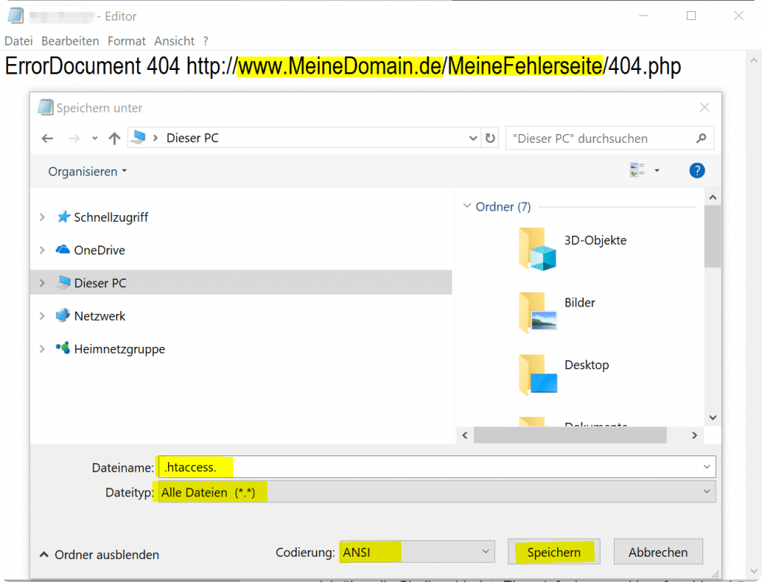Image resolution: width=762 pixels, height=582 pixels.
Task: Expand the OneDrive tree node
Action: (x=42, y=250)
